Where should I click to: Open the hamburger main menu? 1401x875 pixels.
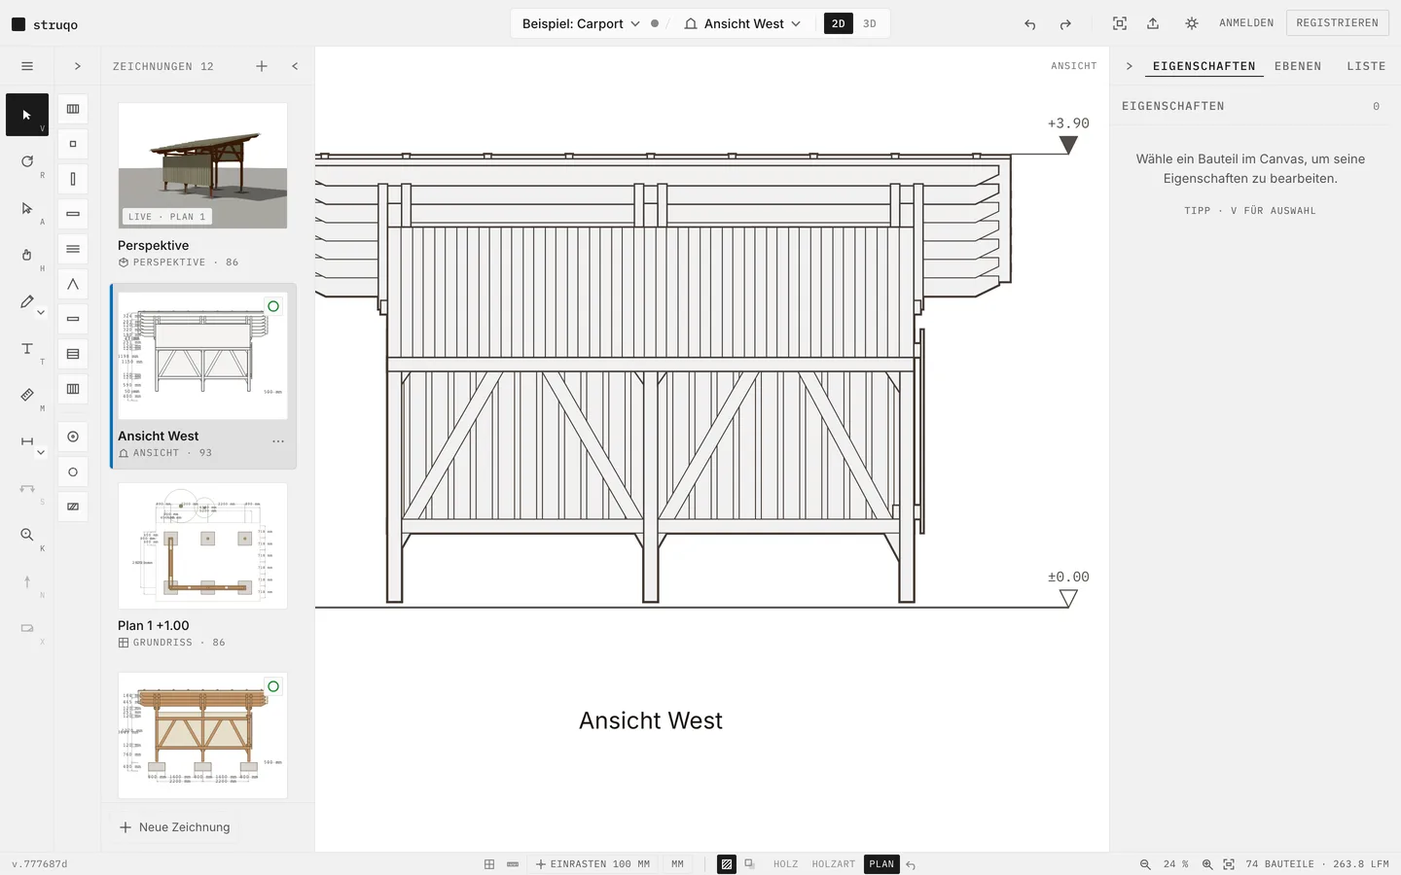click(27, 66)
